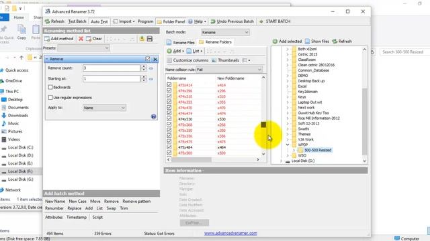Click the Refresh toolbar icon at top left
The width and height of the screenshot is (430, 241).
click(54, 21)
